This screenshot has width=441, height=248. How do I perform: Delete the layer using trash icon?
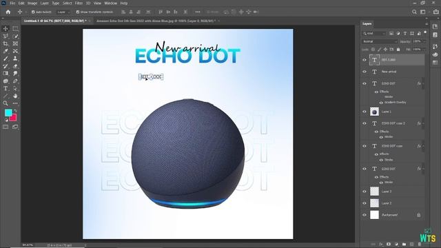[420, 244]
